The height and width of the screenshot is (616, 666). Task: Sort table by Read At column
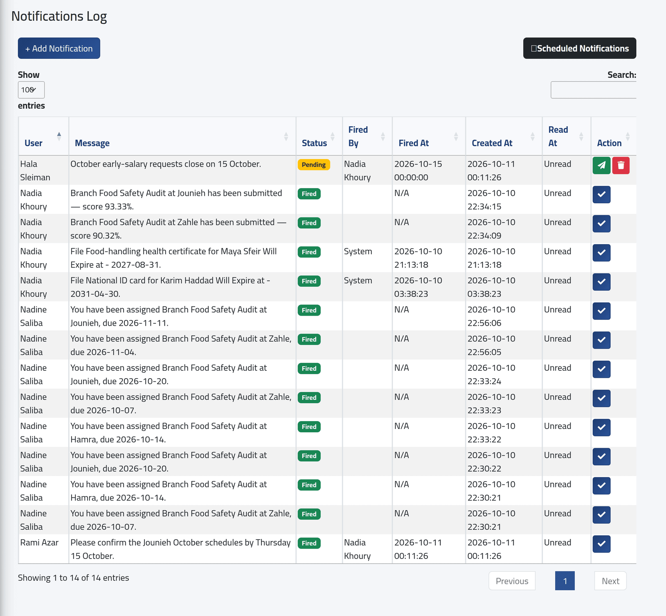click(x=567, y=136)
